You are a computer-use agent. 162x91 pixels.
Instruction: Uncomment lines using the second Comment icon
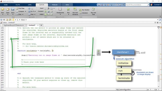click(48, 11)
